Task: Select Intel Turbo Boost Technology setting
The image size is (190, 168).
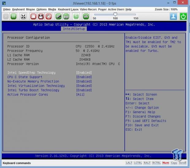Action: [x=33, y=90]
